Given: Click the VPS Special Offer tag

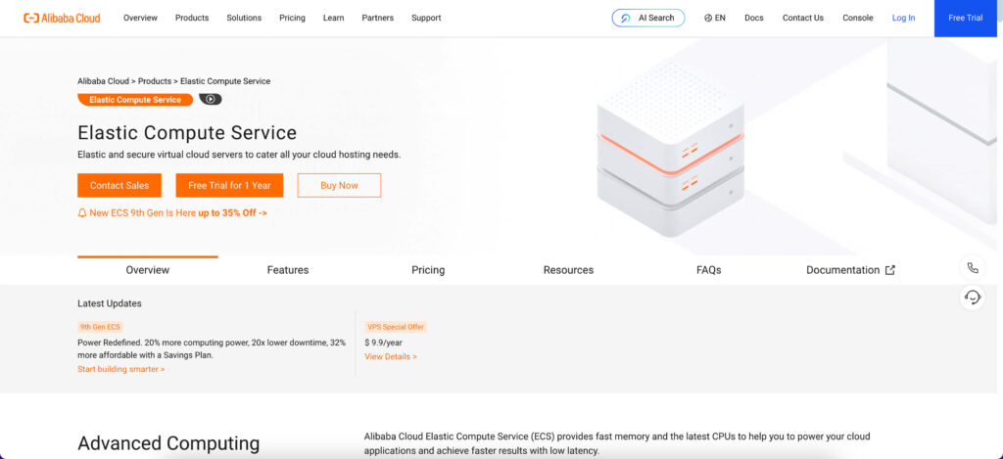Looking at the screenshot, I should tap(396, 327).
